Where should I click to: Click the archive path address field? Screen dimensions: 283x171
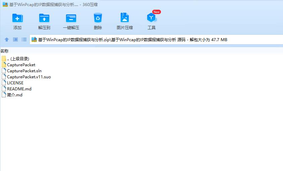156,39
